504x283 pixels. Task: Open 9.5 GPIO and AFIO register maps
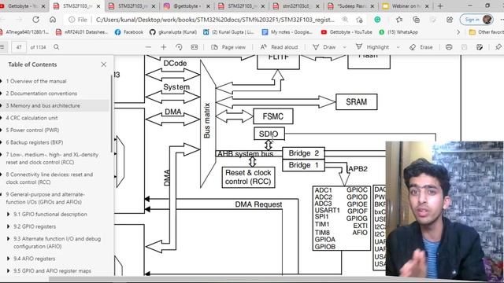click(52, 270)
